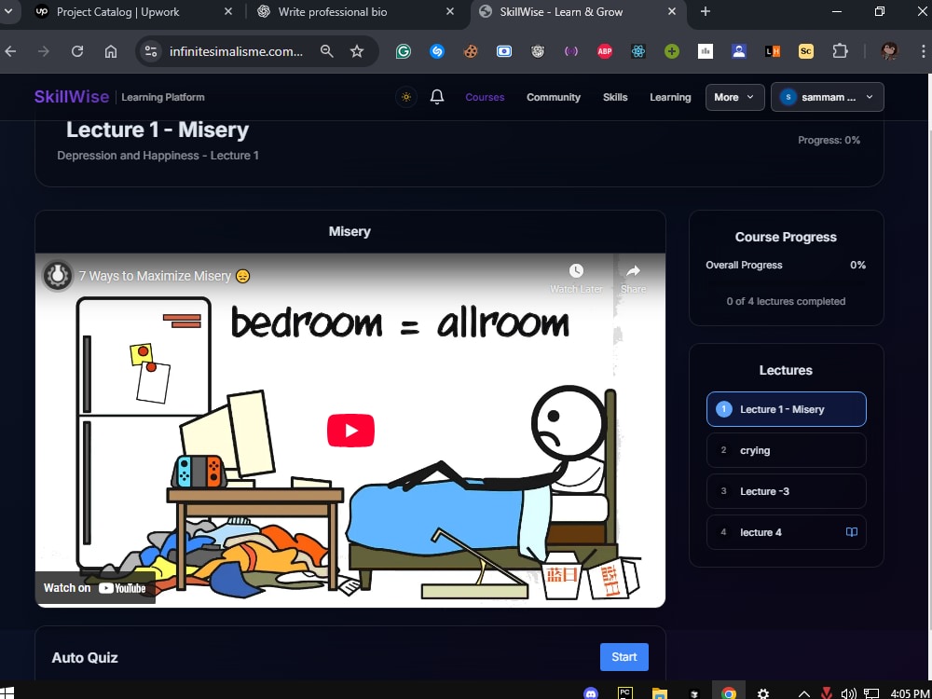932x699 pixels.
Task: Open File Explorer from the taskbar
Action: click(659, 692)
